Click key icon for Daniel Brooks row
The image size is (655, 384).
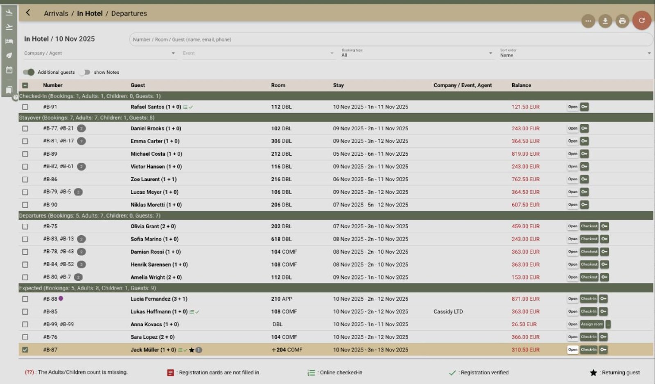584,129
